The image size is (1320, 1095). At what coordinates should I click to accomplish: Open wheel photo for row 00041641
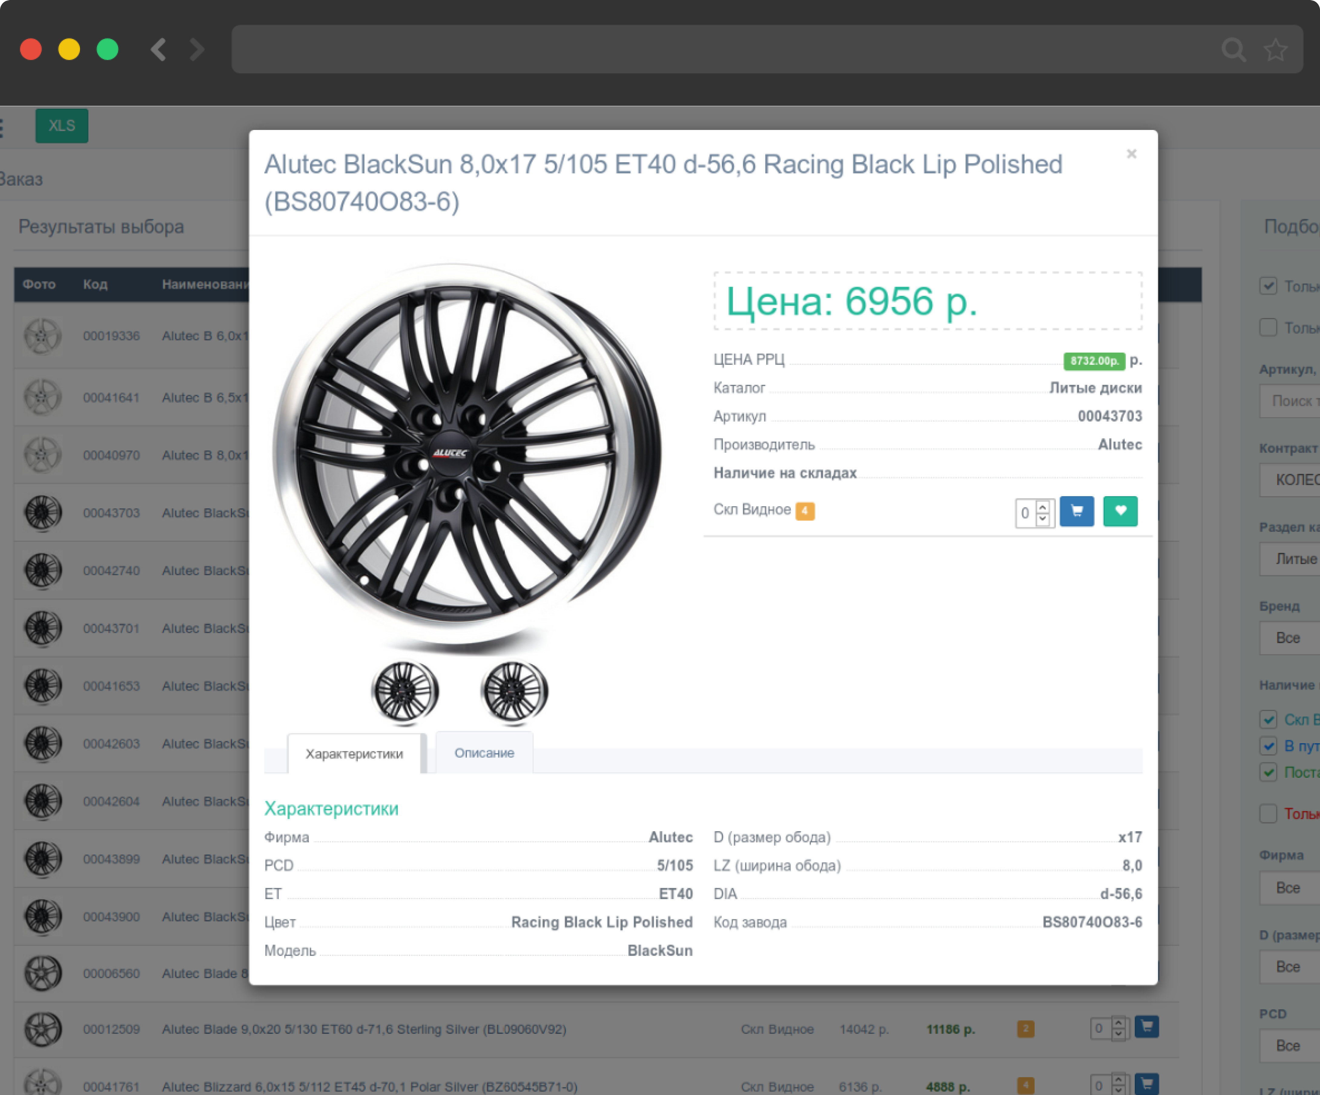(43, 397)
